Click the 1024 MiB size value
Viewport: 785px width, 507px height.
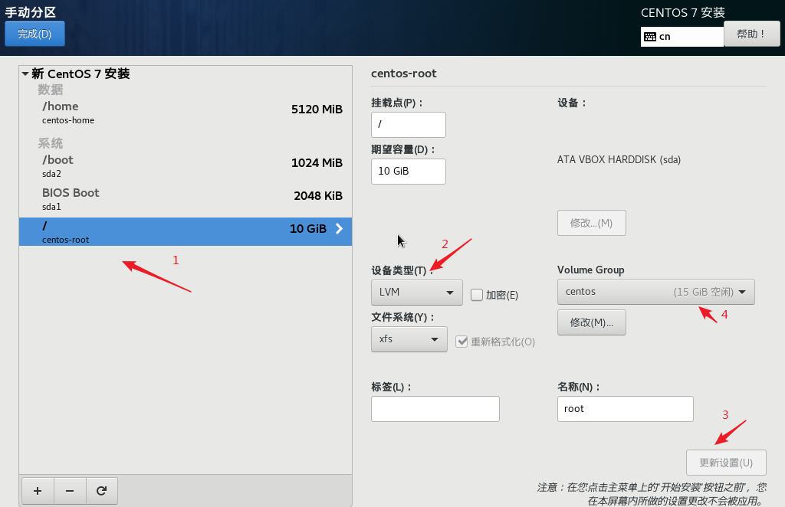click(x=317, y=162)
